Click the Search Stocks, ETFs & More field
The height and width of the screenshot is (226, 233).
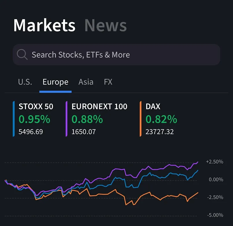(116, 55)
